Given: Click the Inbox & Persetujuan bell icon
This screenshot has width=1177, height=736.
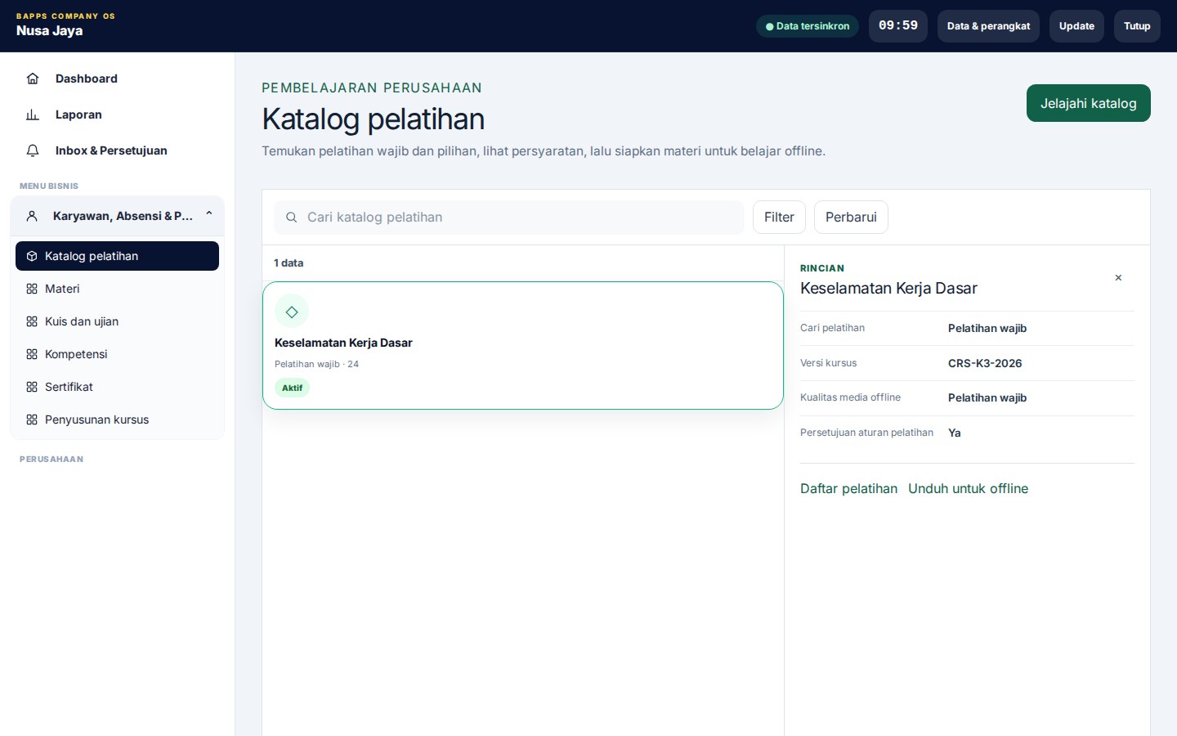Looking at the screenshot, I should point(33,150).
